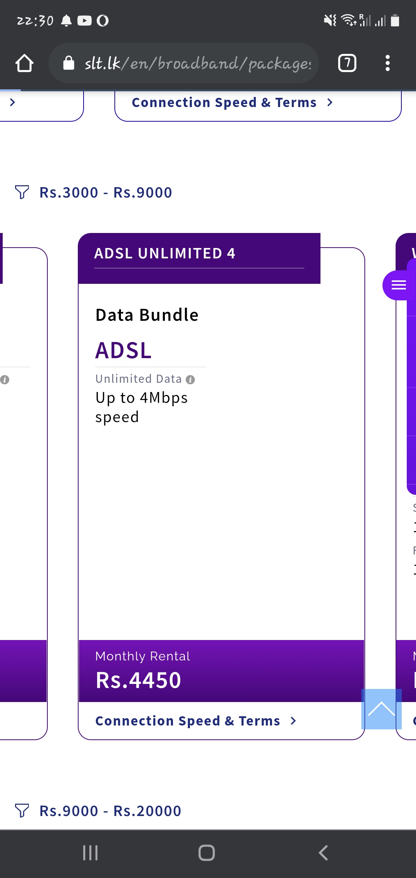Open the purple hamburger side menu
This screenshot has height=878, width=416.
coord(399,285)
